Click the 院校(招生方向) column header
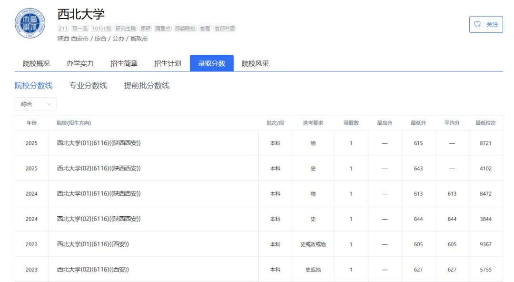The height and width of the screenshot is (282, 514). tap(74, 123)
